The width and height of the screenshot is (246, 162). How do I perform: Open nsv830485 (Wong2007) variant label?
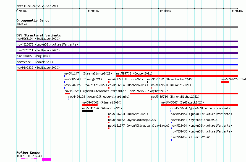(x=33, y=56)
